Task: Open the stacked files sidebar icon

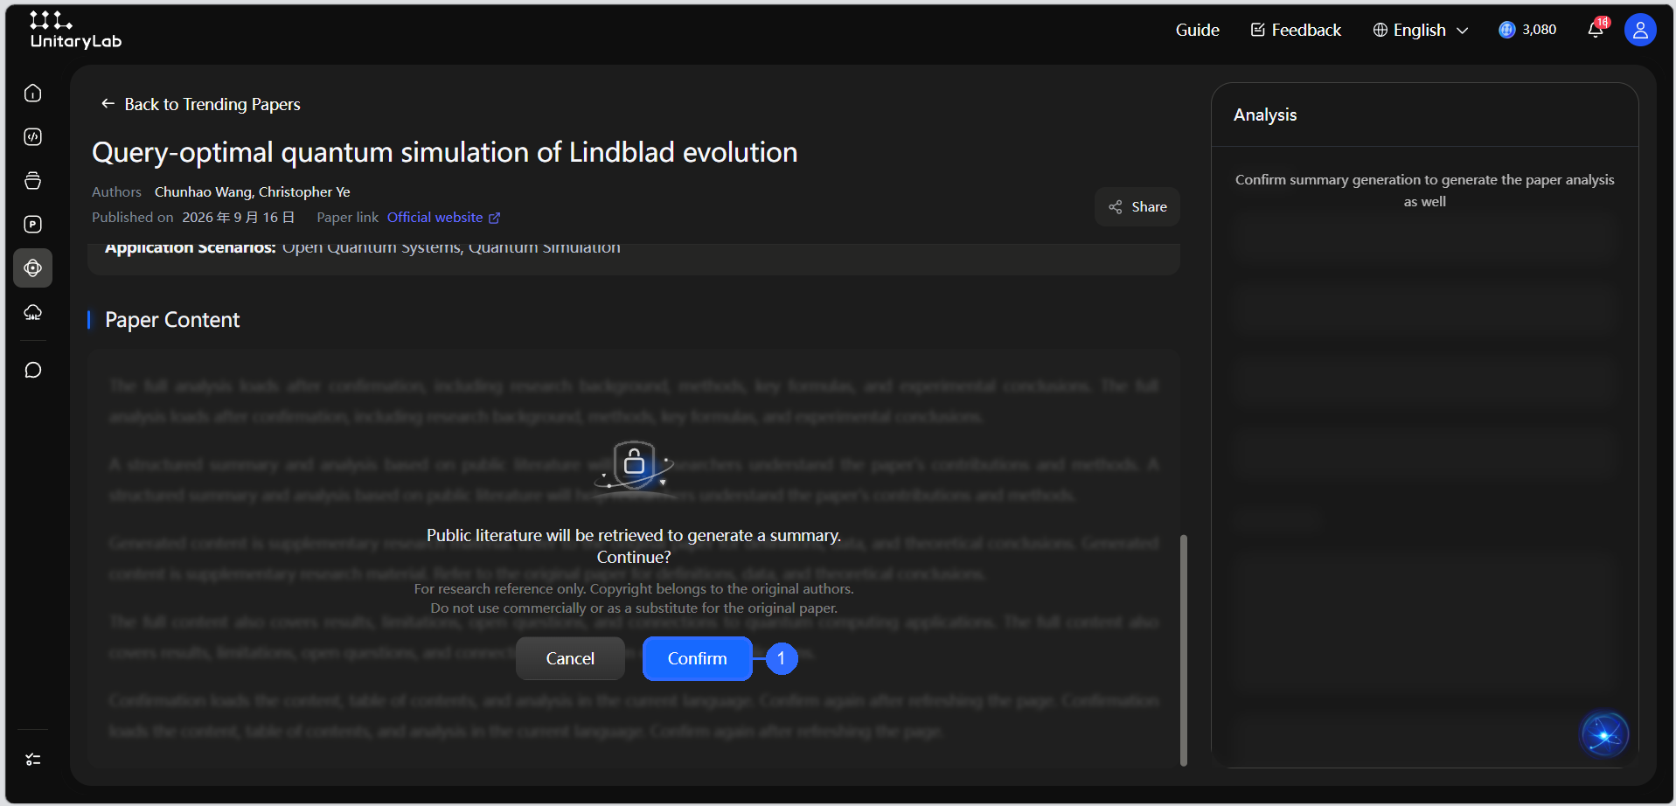Action: point(33,180)
